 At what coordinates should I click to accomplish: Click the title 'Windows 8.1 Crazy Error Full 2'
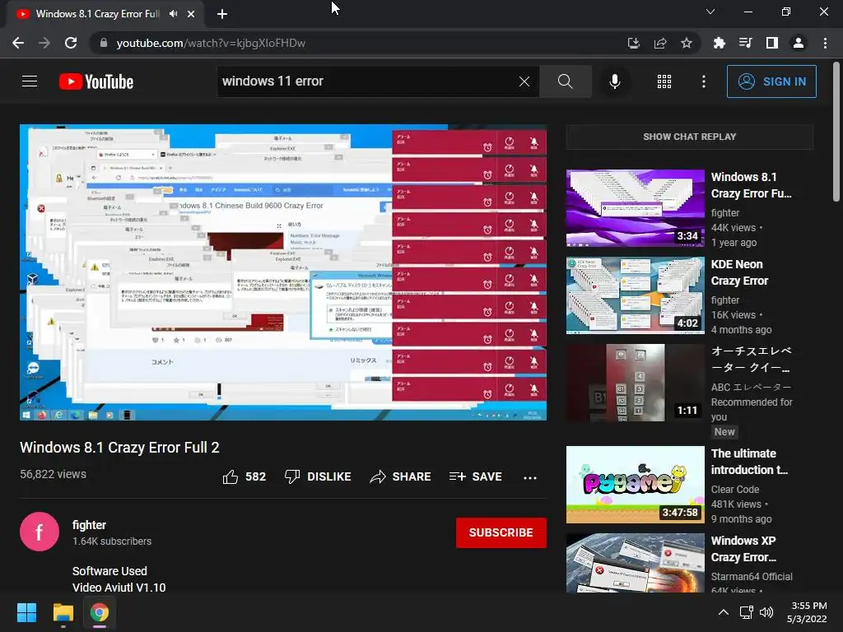tap(119, 448)
